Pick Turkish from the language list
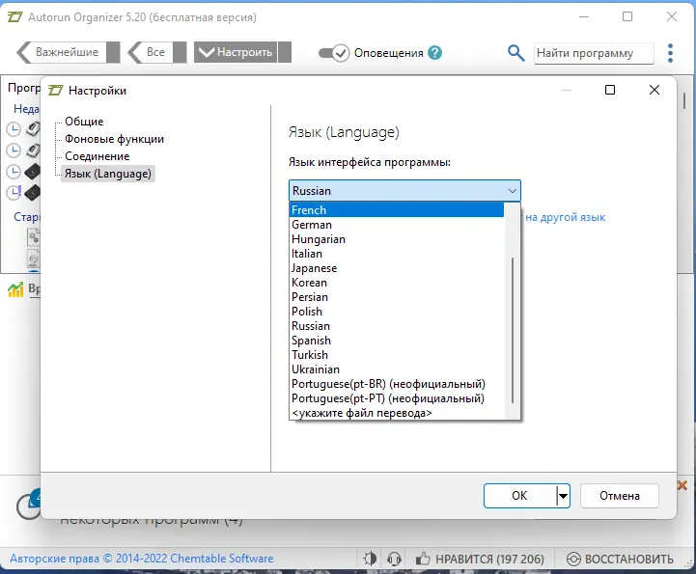 point(397,355)
